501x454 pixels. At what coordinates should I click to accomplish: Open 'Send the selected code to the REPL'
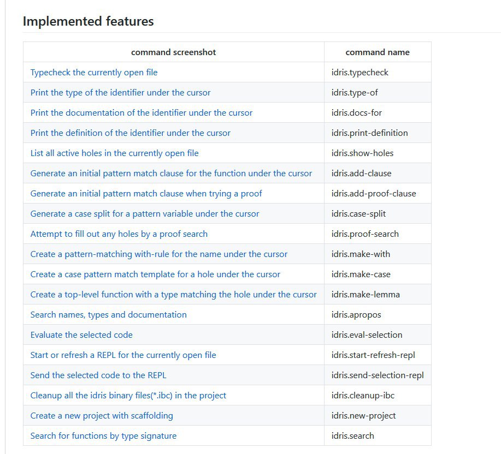[98, 375]
